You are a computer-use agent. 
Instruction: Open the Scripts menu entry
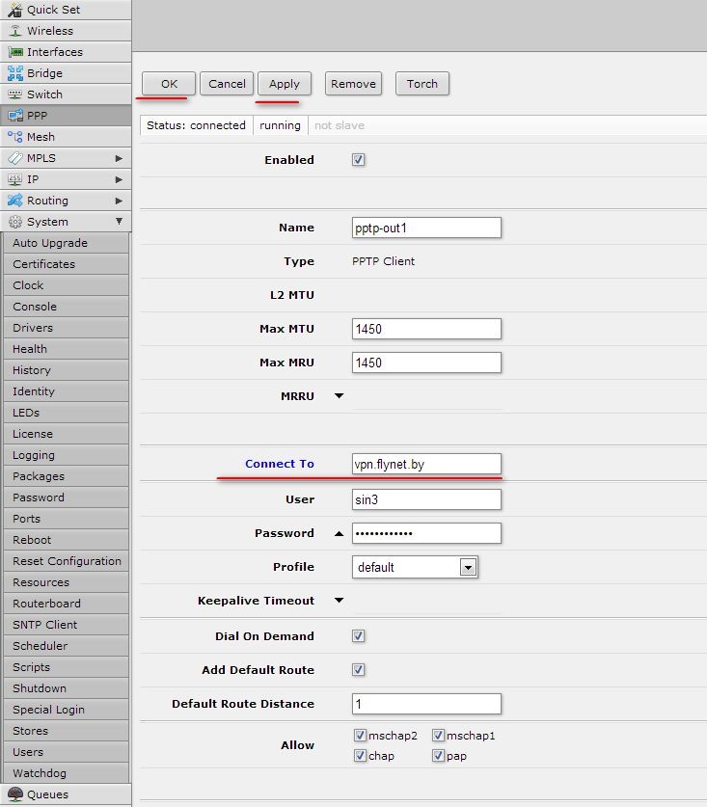(x=66, y=667)
